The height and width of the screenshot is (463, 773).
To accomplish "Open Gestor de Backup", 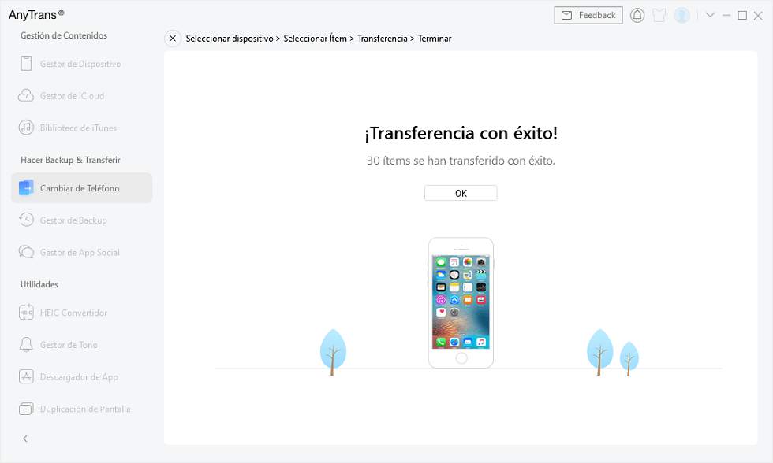I will tap(81, 220).
